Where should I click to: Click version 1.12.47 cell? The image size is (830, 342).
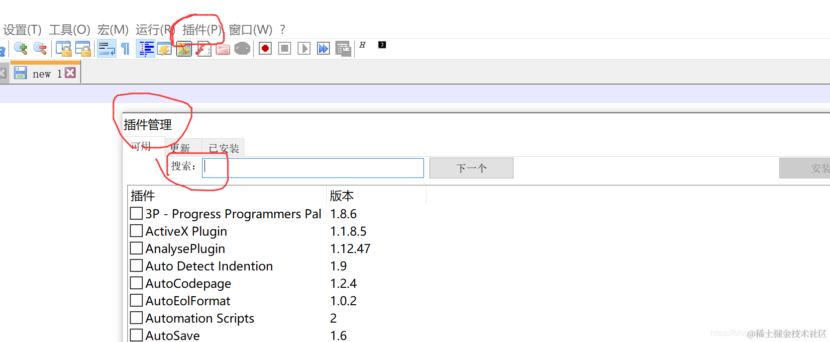pos(350,249)
